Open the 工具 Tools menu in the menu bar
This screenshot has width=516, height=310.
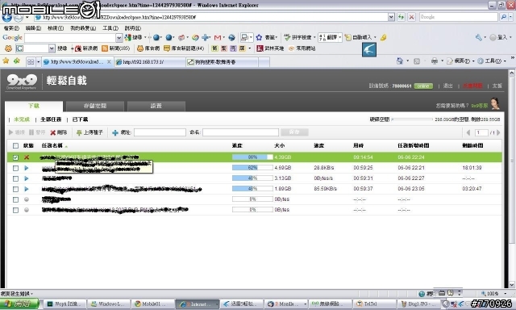[x=110, y=28]
